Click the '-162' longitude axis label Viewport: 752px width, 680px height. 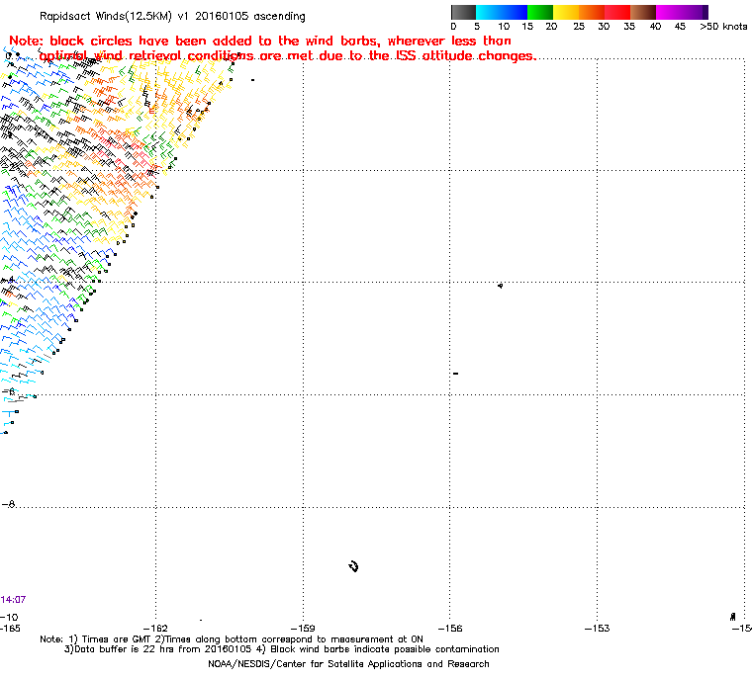click(155, 629)
